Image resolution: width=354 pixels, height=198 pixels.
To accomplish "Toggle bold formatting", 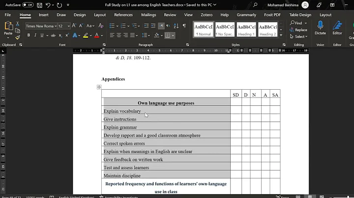I will click(29, 35).
